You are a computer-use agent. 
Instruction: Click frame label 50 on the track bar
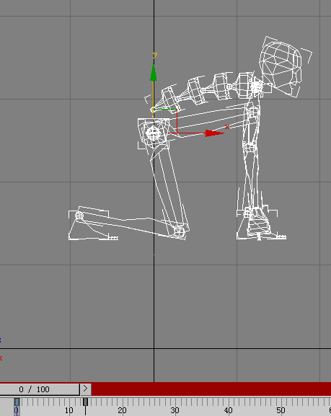tap(281, 411)
